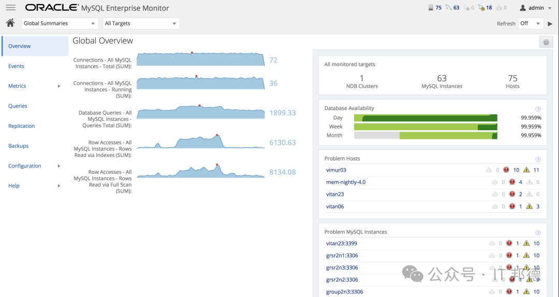Expand the Help submenu arrow
Image resolution: width=559 pixels, height=297 pixels.
coord(59,185)
